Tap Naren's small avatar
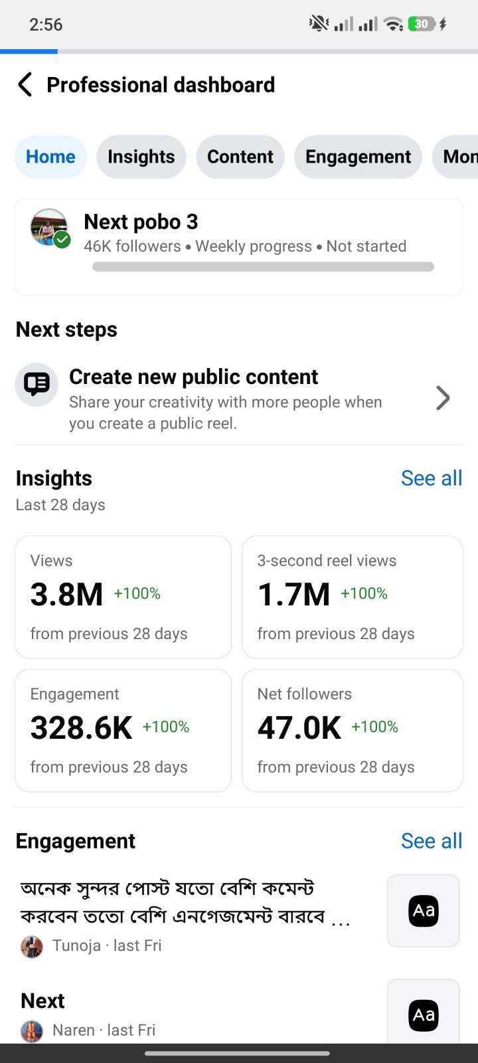 [32, 1030]
